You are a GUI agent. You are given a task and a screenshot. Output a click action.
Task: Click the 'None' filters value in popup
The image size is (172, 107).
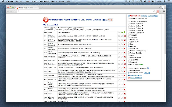tap(141, 64)
